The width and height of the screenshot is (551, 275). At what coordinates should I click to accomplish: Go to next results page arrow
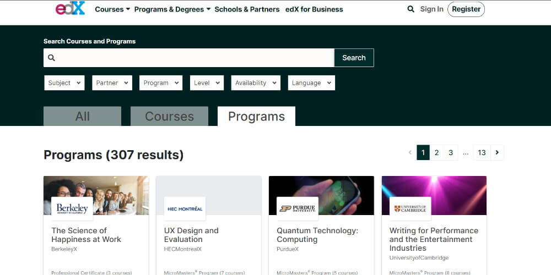click(497, 152)
